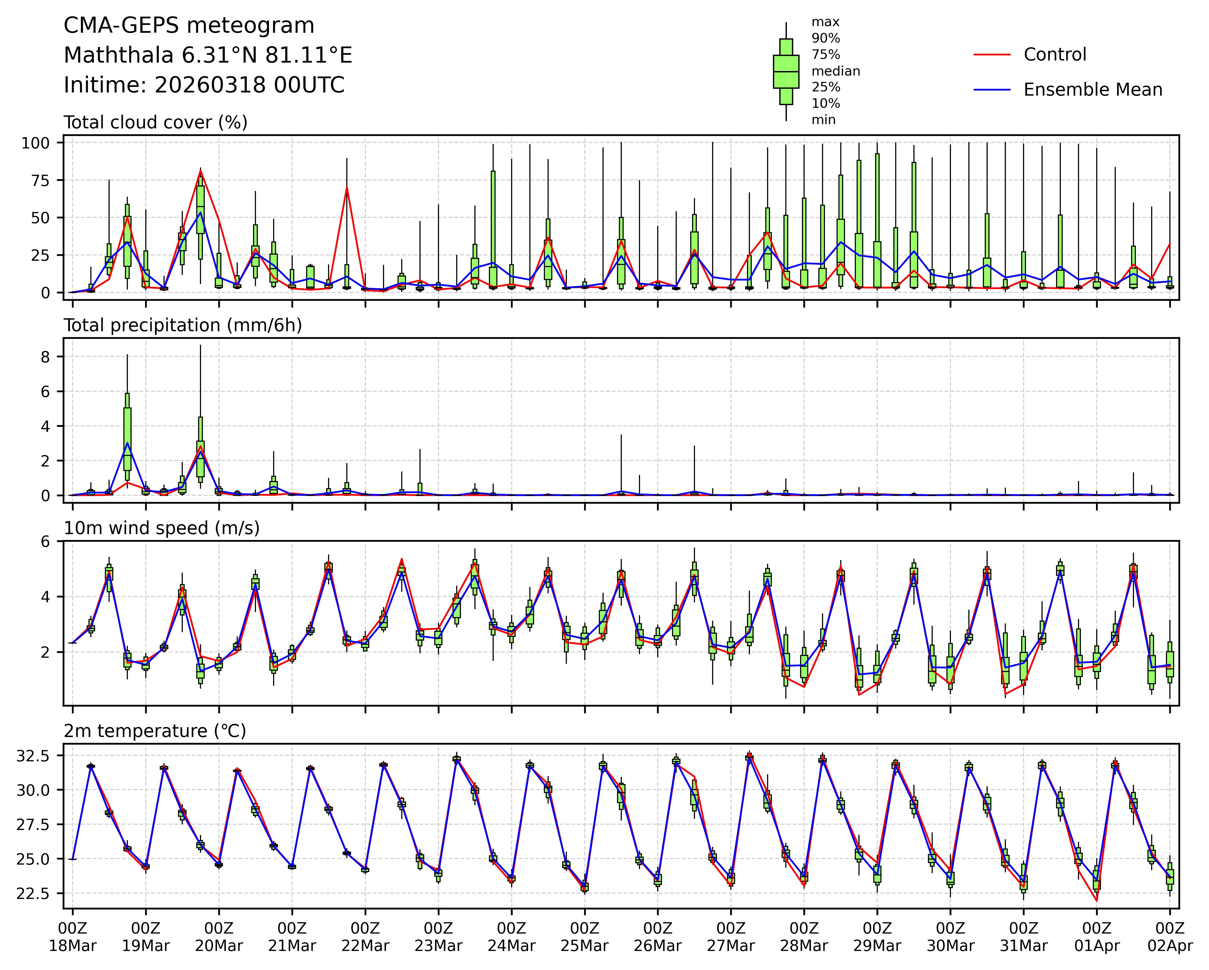Click the 00Z 28Mar axis label

804,936
